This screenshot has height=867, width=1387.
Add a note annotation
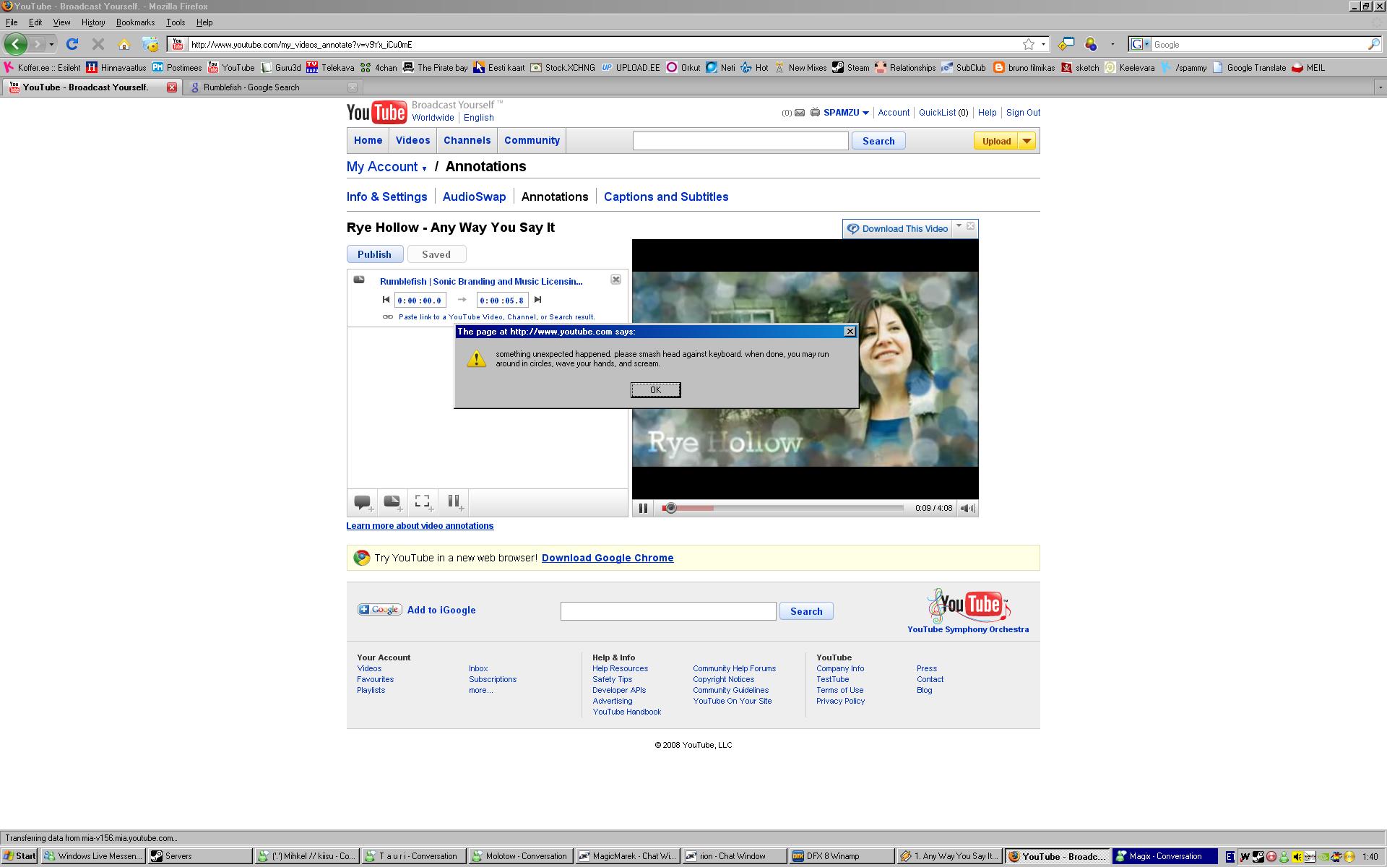(393, 502)
